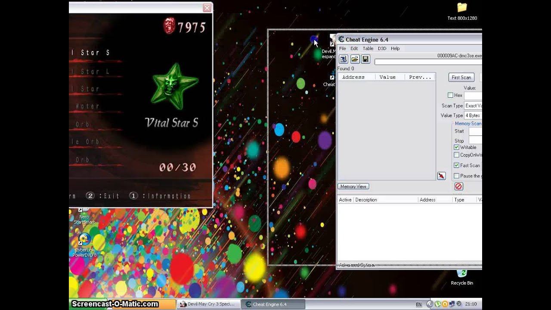
Task: Launch CyberLink PowerDVD 8 shortcut
Action: [x=84, y=245]
